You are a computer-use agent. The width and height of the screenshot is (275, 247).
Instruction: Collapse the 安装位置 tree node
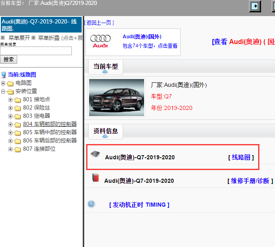point(3,91)
